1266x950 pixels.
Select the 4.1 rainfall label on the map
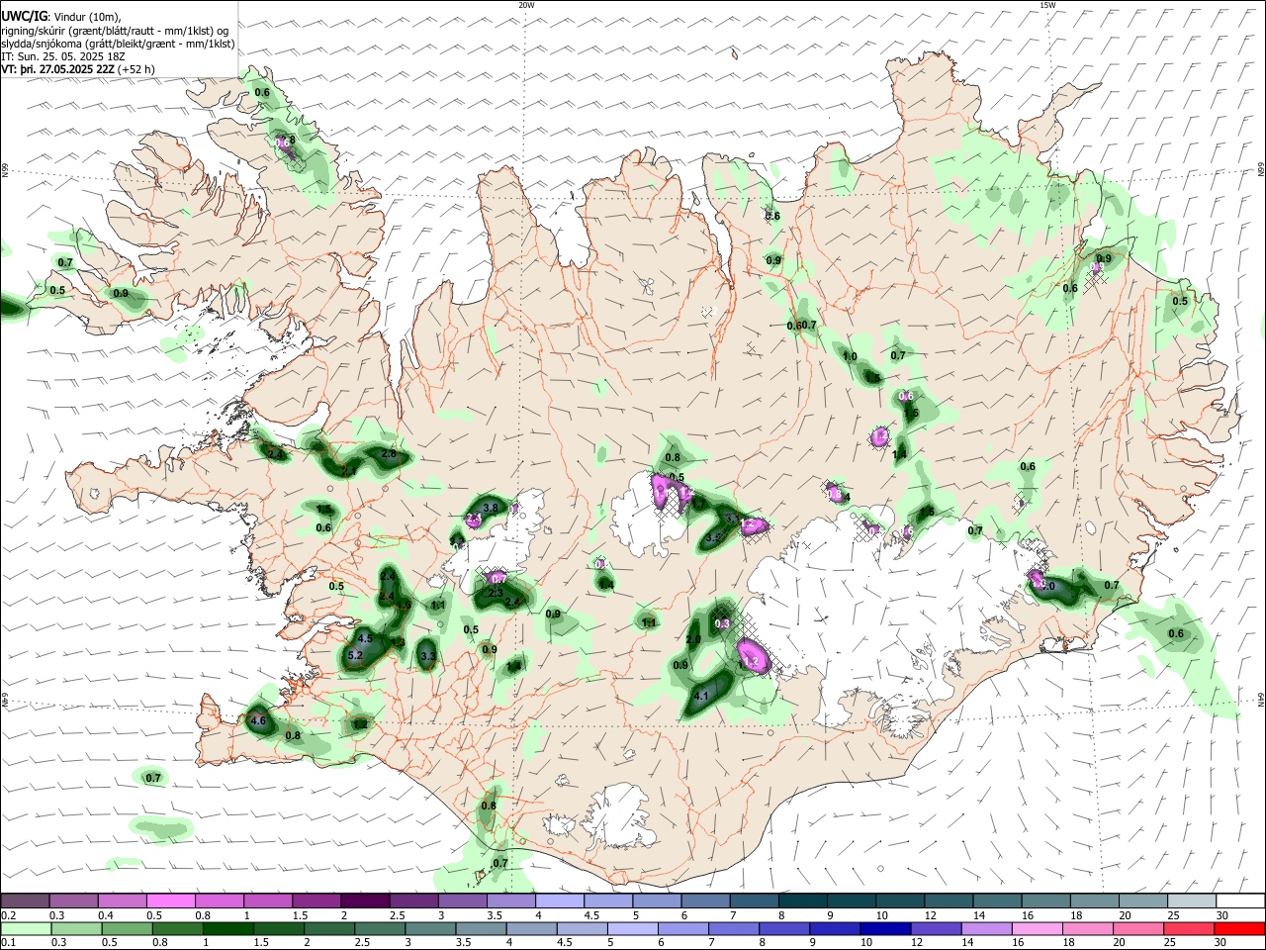(702, 697)
